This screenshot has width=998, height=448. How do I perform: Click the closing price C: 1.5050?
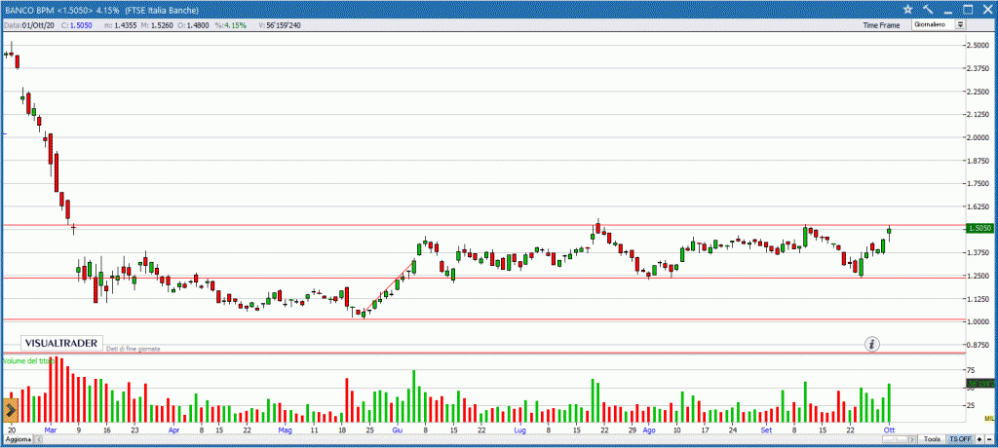[77, 25]
